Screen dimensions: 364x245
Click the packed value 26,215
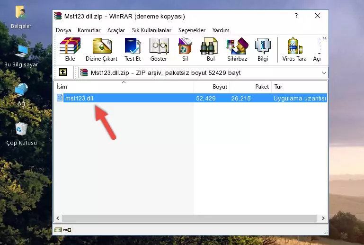[241, 98]
